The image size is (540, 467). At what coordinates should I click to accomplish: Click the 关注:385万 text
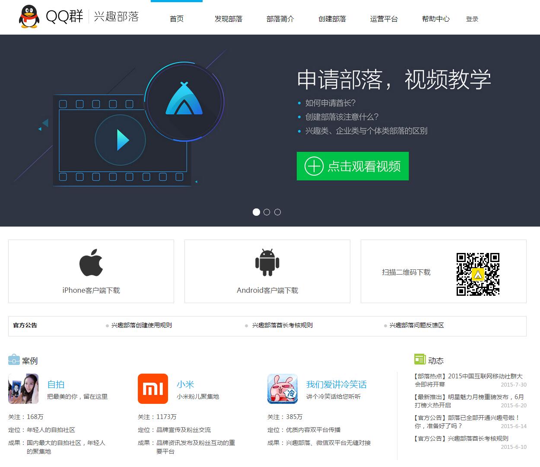[285, 417]
